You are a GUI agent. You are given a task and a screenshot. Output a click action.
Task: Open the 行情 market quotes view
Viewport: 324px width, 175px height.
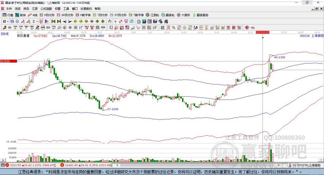8,15
